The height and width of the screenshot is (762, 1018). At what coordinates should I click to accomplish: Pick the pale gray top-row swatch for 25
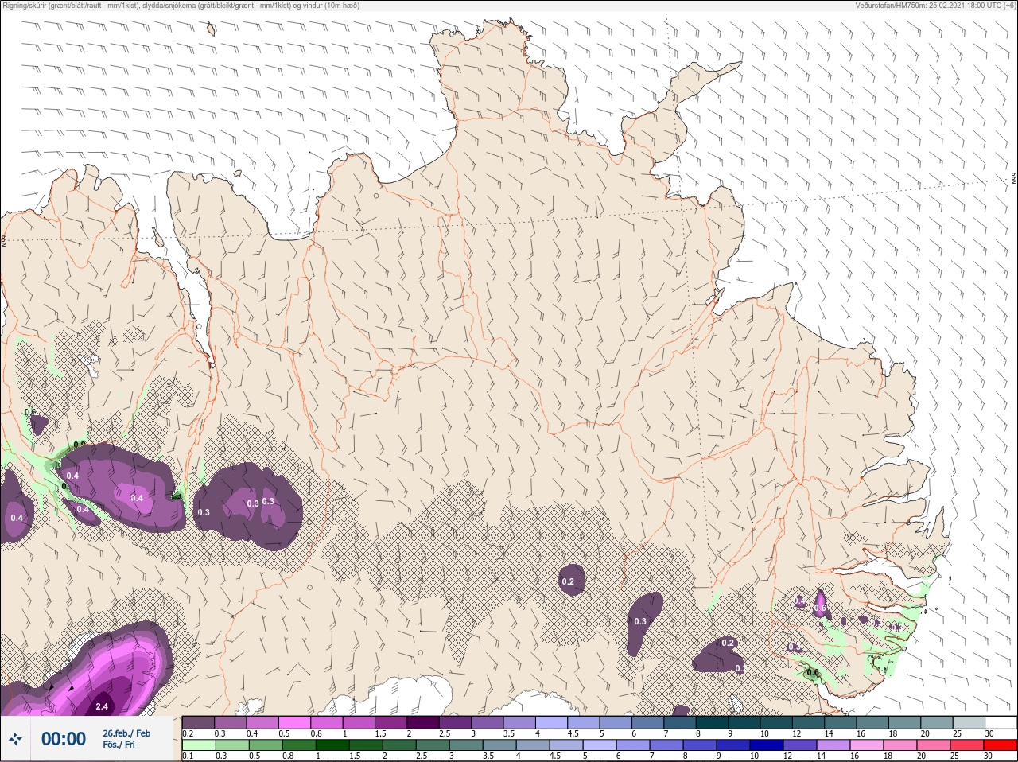click(x=969, y=722)
